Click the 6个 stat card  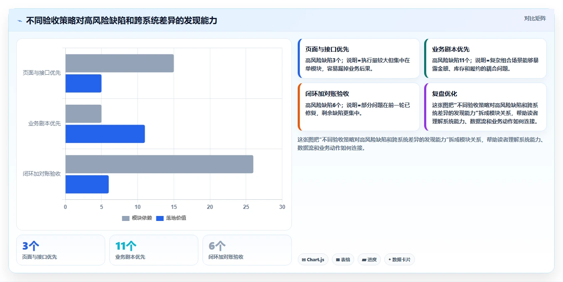[247, 250]
